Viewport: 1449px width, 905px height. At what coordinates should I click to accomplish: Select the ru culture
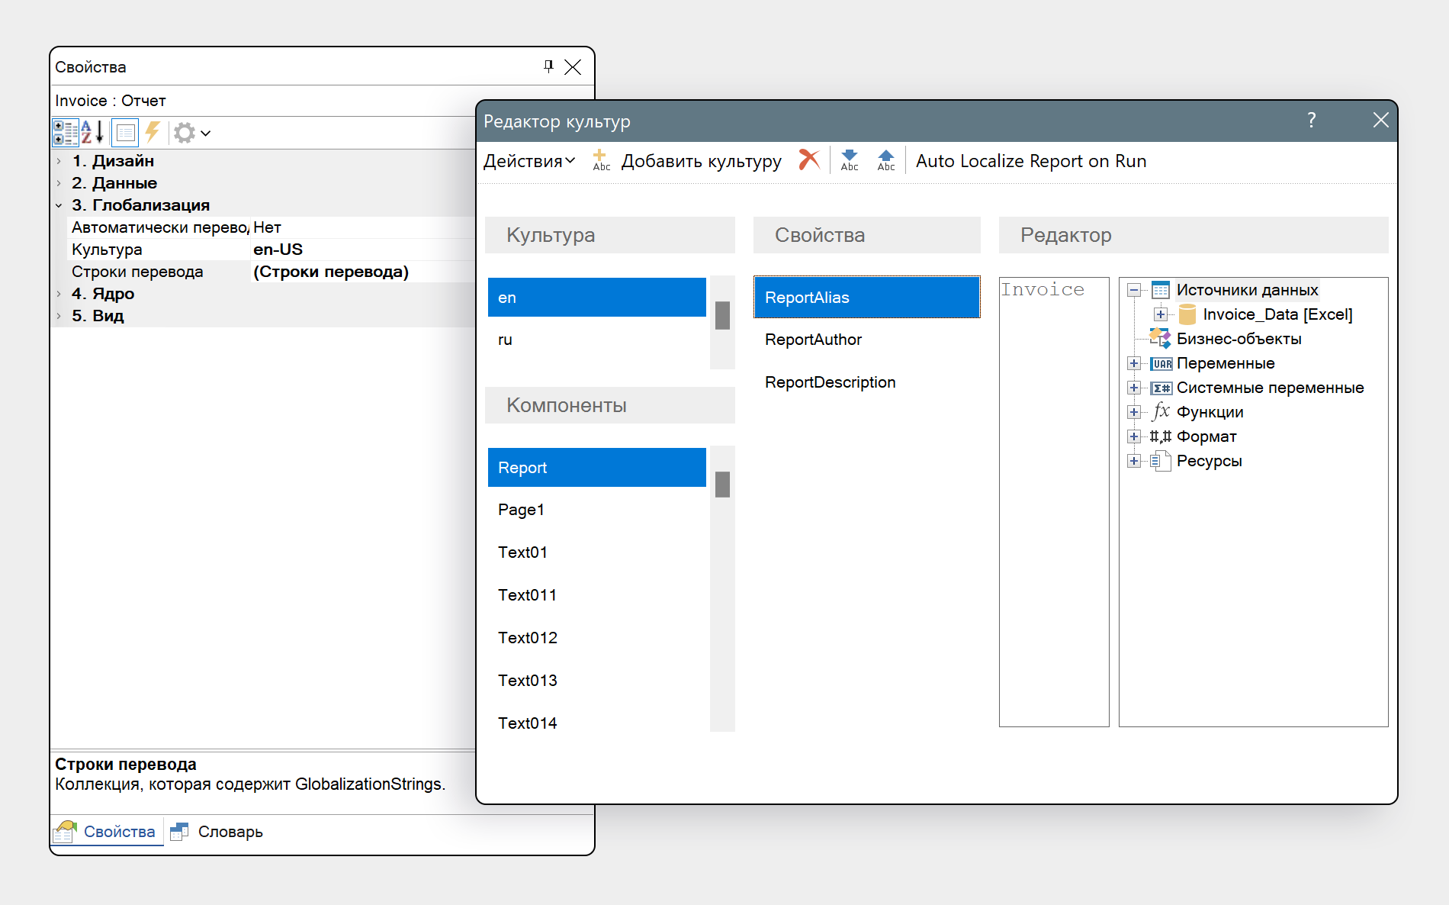(597, 340)
